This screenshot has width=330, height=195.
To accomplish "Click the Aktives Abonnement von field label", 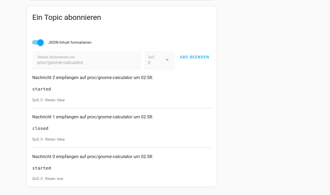I will coord(56,57).
